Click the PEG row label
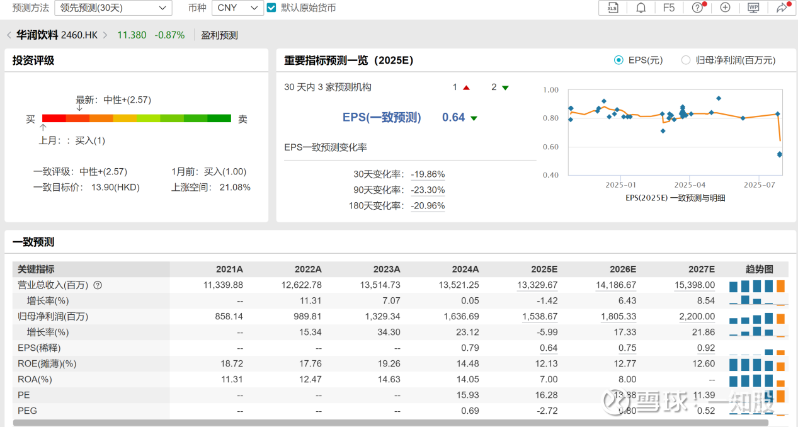 pyautogui.click(x=28, y=411)
